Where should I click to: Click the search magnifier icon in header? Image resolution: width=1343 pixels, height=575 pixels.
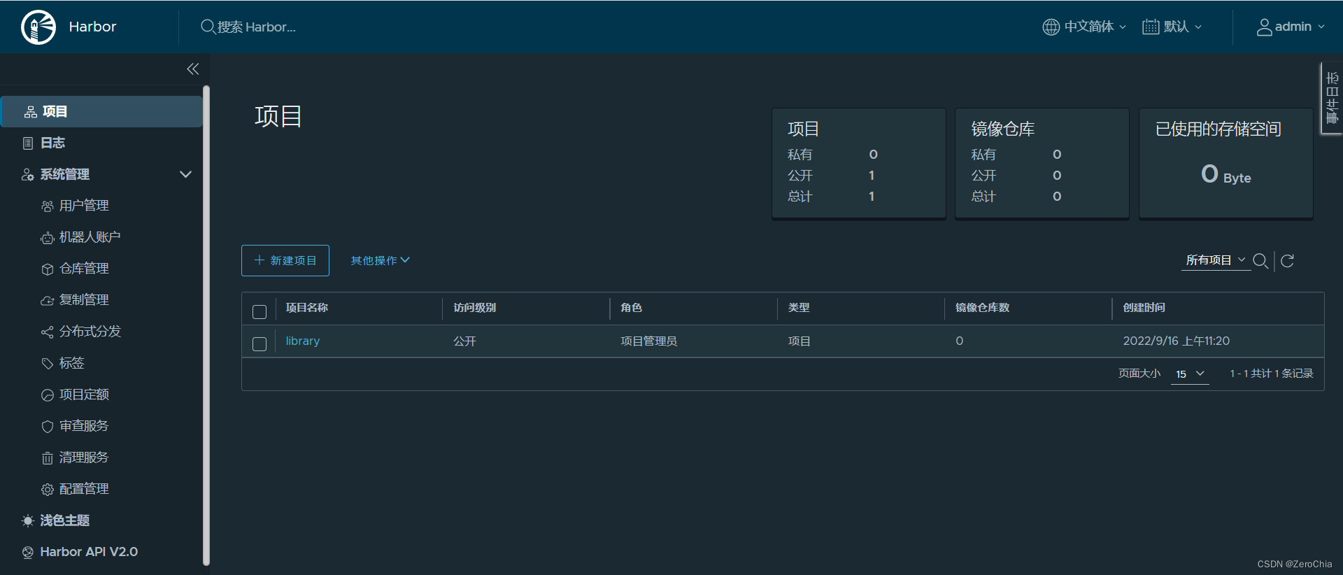point(208,27)
